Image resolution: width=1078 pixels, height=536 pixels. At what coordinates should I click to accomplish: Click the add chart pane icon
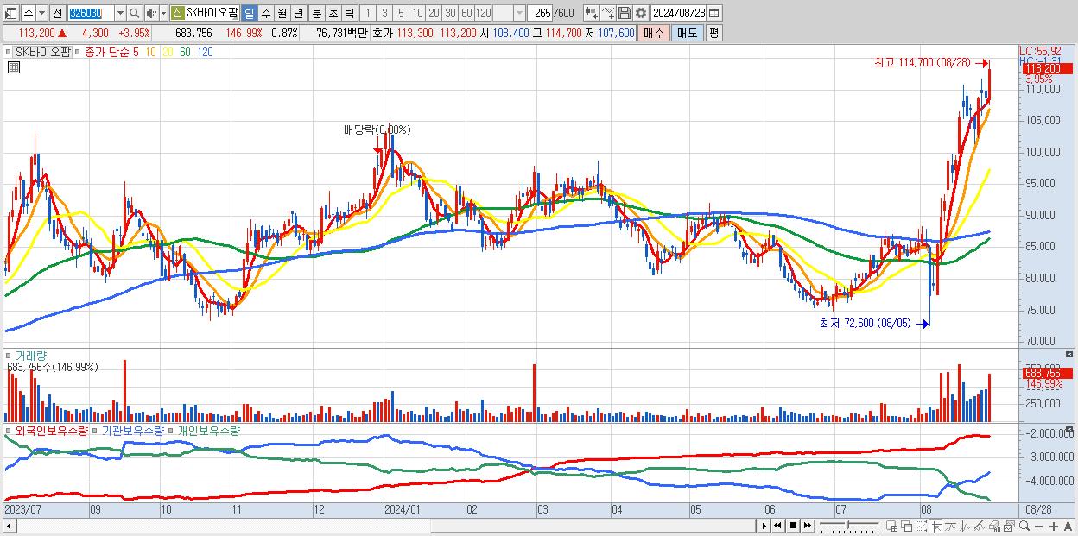(x=892, y=527)
